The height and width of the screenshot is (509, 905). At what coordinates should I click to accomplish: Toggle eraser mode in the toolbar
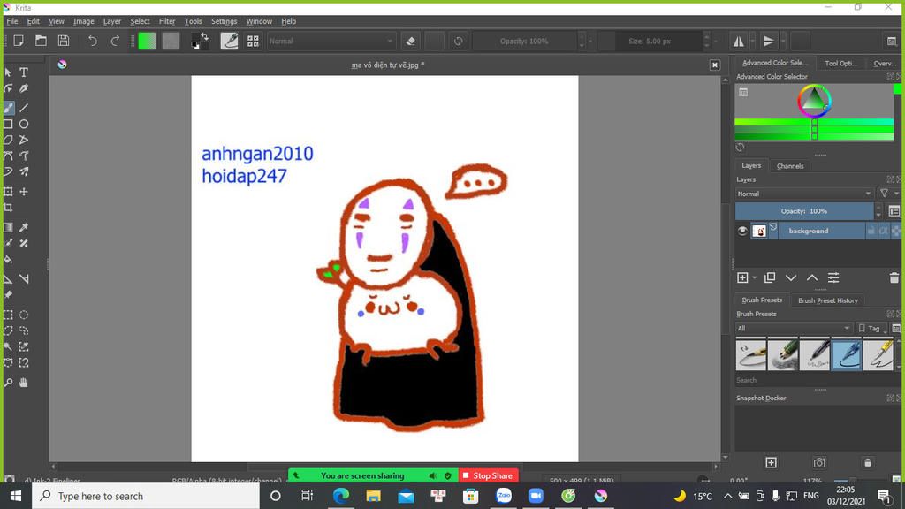410,42
